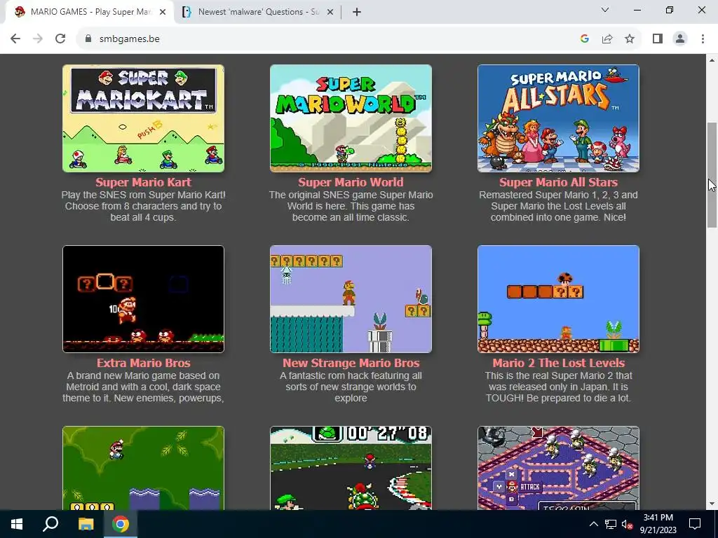The image size is (718, 538).
Task: Follow the Mario 2 The Lost Levels link
Action: [558, 363]
